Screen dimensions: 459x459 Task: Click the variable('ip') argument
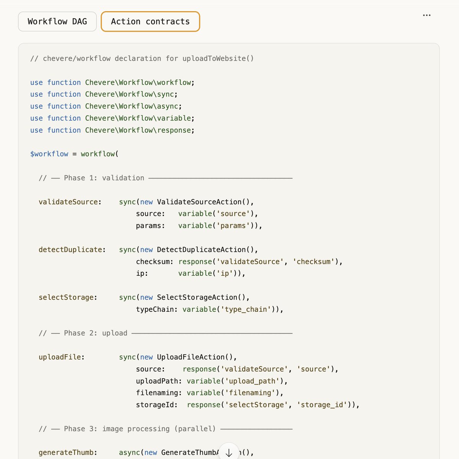point(210,273)
